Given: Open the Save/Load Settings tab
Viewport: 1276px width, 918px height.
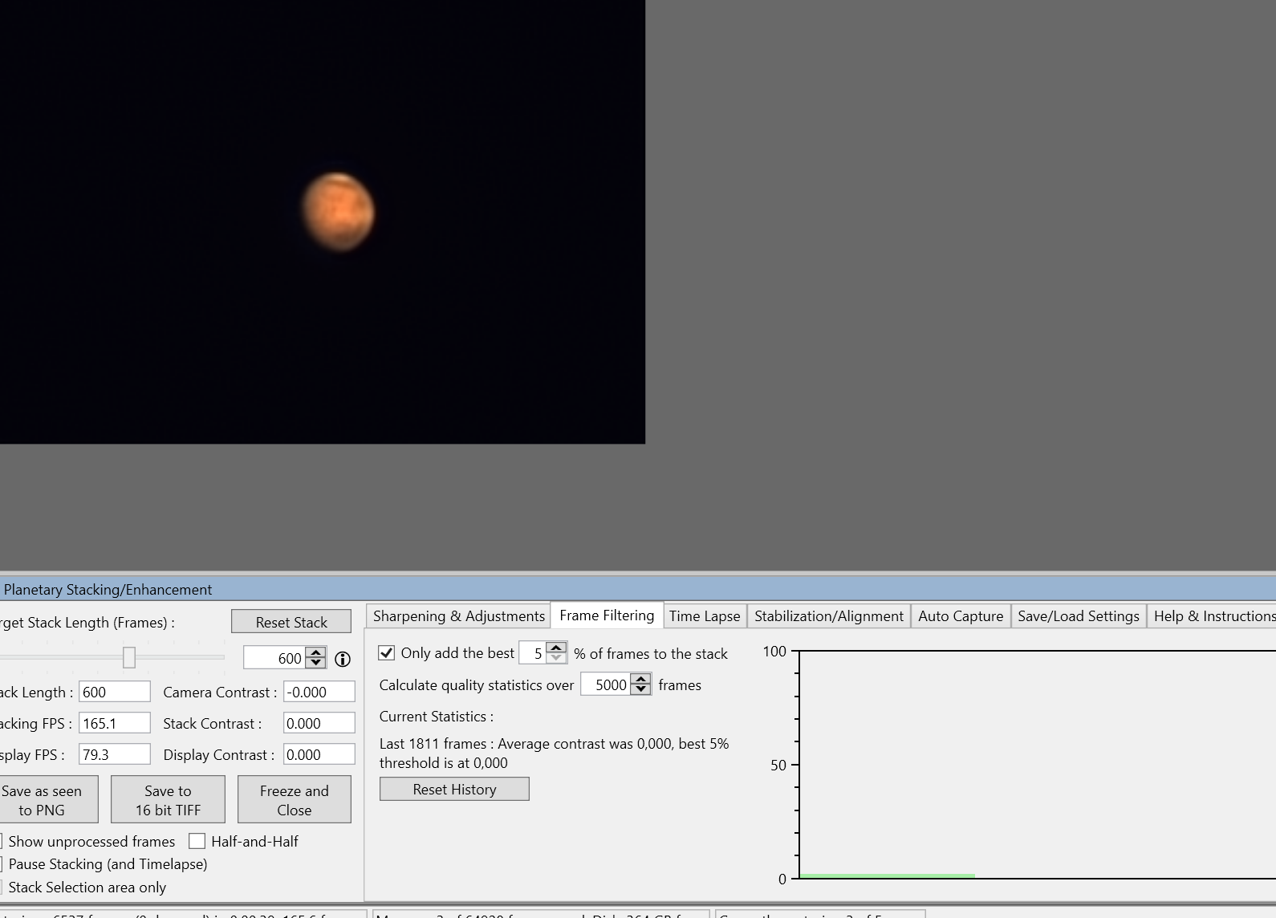Looking at the screenshot, I should [1079, 616].
